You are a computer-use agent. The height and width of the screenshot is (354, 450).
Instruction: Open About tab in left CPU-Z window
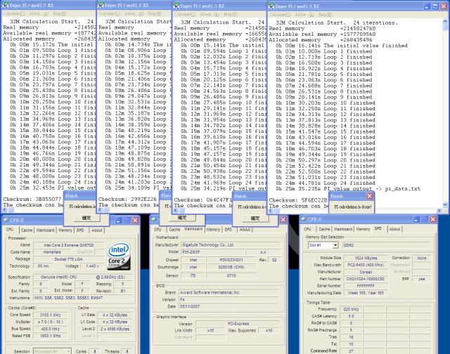click(97, 230)
